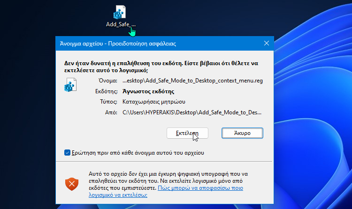Uncheck 'Ερώτηση πριν από κάθε άνοιγμα' checkbox
The height and width of the screenshot is (209, 352).
[x=67, y=153]
